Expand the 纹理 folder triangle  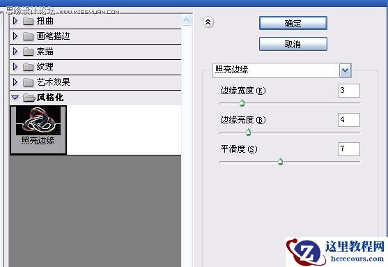[15, 67]
